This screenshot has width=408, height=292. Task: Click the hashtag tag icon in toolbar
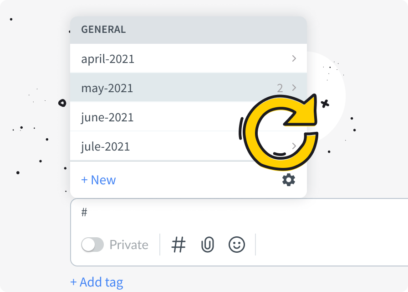(178, 245)
